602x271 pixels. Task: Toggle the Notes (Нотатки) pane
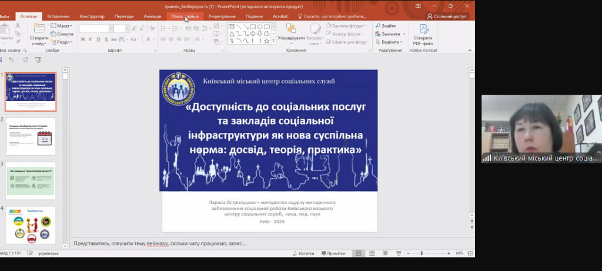click(x=303, y=253)
